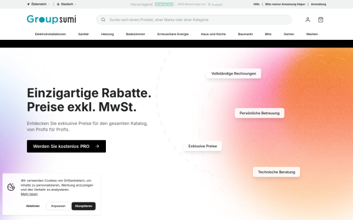Click the Entdecken Sie exklusive Preise paragraph

87,126
